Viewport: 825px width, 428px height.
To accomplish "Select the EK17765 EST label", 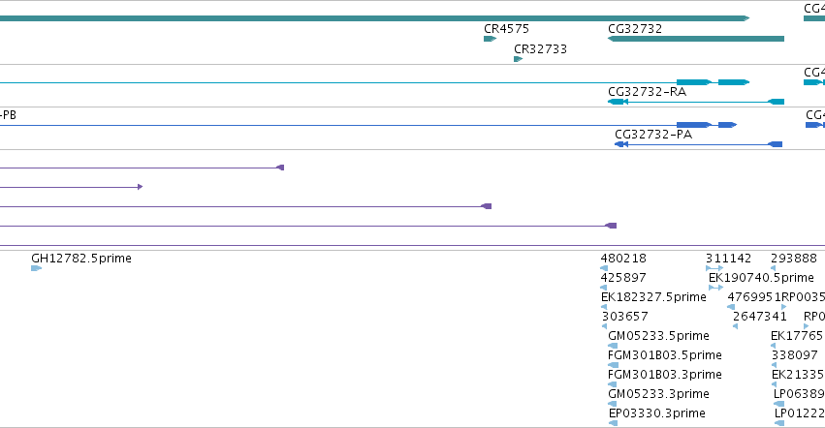I will click(x=797, y=335).
